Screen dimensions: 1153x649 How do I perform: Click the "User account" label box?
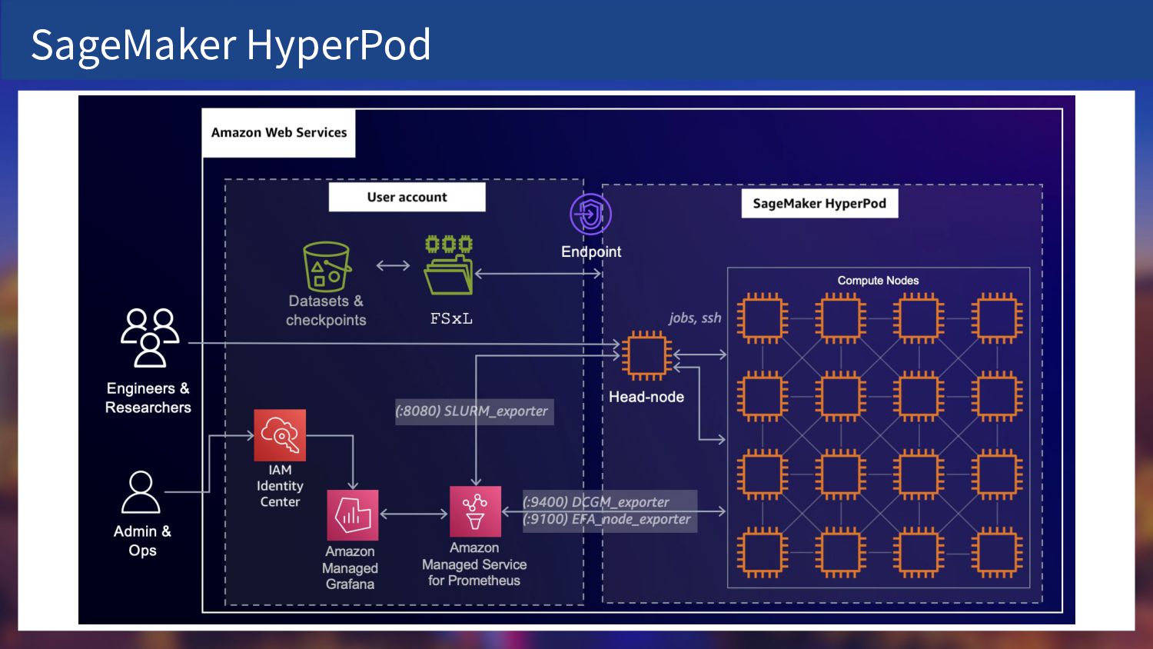point(407,197)
